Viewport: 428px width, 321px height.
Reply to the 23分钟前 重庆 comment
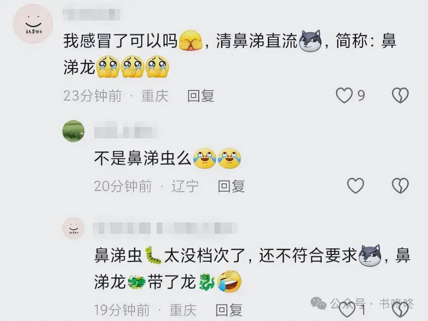click(201, 96)
